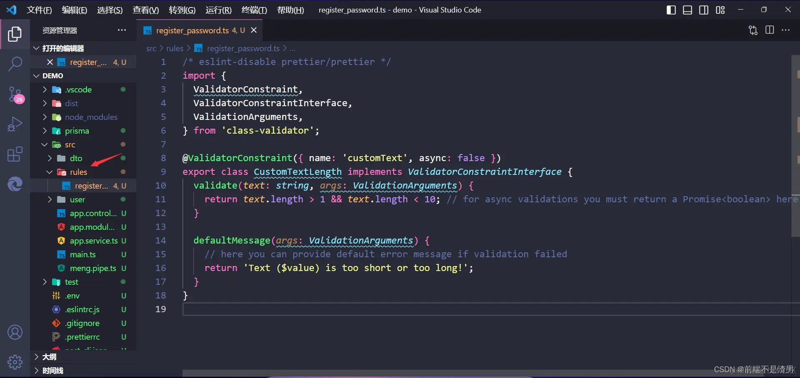Click line number 19 in gutter
Image resolution: width=800 pixels, height=378 pixels.
(160, 309)
